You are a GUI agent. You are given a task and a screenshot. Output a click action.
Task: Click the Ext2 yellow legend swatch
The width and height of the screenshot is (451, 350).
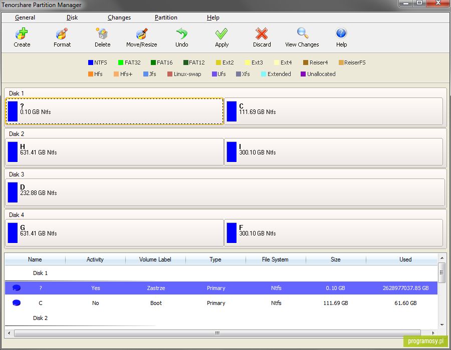click(x=218, y=62)
